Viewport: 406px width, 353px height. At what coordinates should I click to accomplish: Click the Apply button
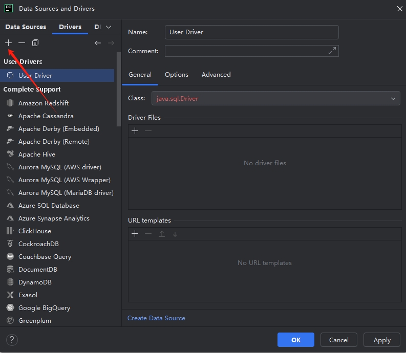click(x=382, y=340)
